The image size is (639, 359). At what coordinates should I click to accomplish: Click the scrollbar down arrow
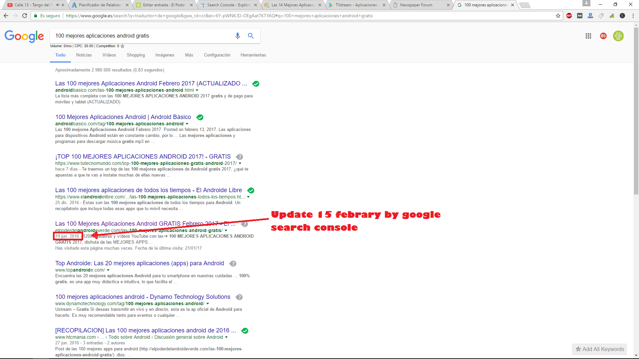tap(636, 355)
